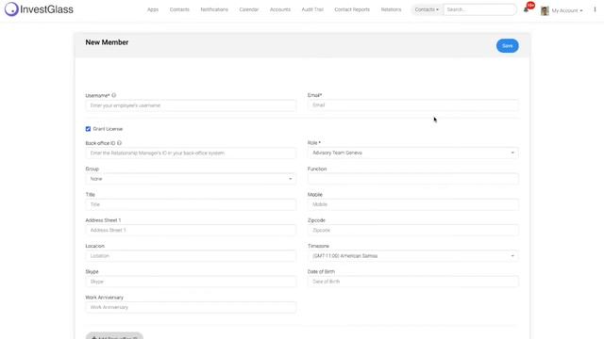
Task: Click the Back-office ID info icon
Action: (120, 143)
